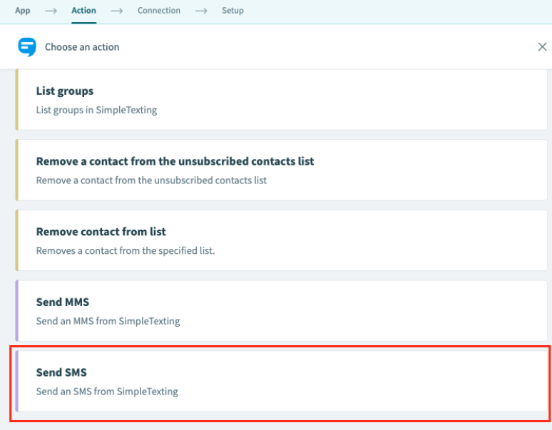The image size is (552, 430).
Task: Click 'List groups in SimpleTexting' description
Action: (x=96, y=110)
